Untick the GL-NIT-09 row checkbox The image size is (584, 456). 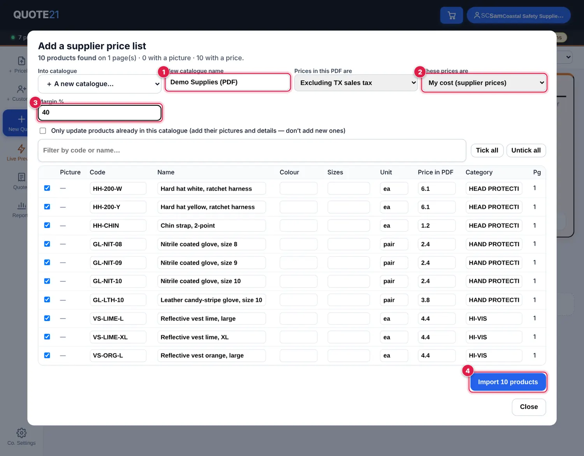pyautogui.click(x=47, y=262)
